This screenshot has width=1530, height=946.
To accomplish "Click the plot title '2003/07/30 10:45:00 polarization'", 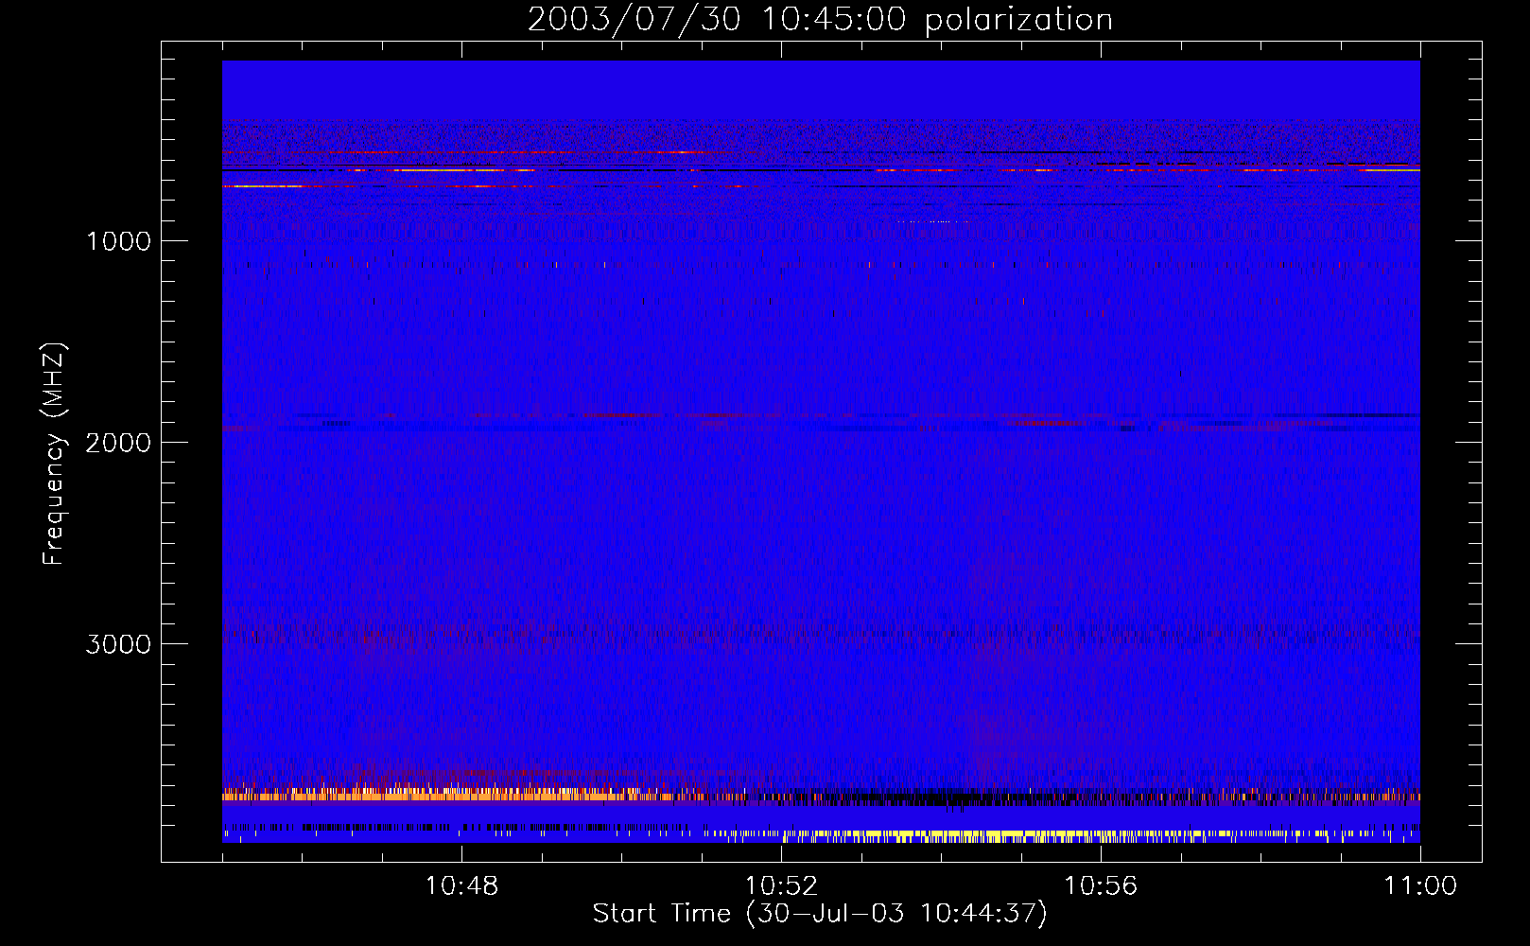I will (x=820, y=20).
